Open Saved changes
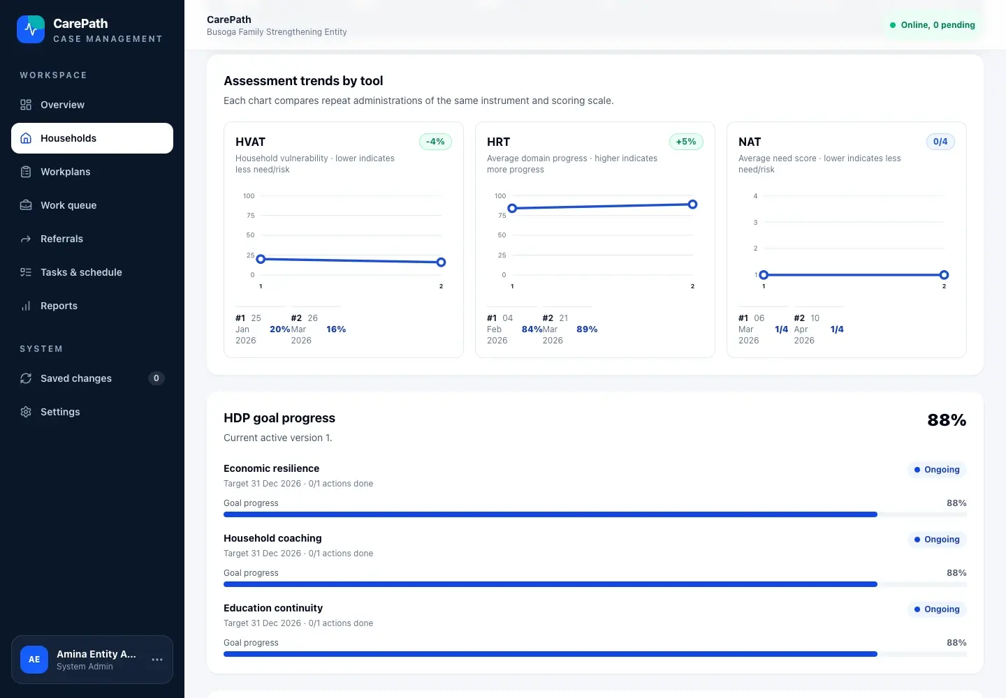Viewport: 1006px width, 698px height. point(92,378)
